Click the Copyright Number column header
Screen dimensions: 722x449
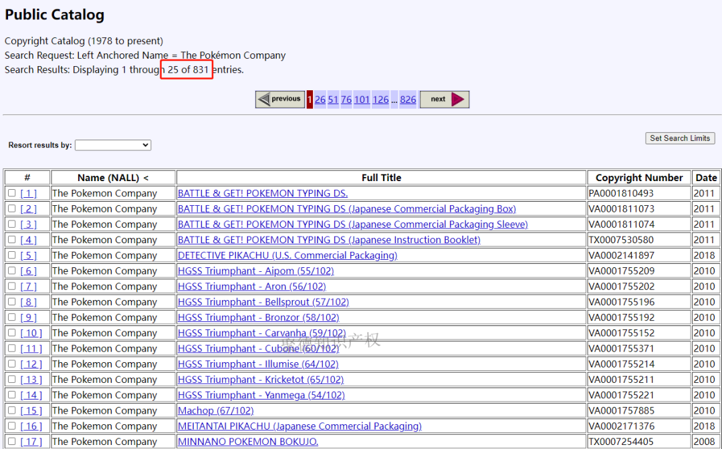point(639,178)
